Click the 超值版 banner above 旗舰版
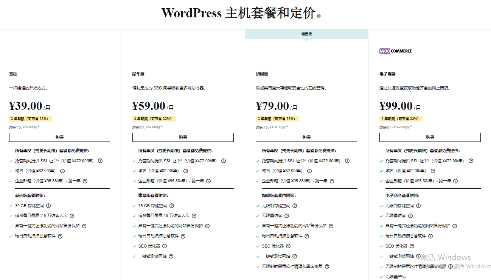This screenshot has height=280, width=491. pos(306,34)
